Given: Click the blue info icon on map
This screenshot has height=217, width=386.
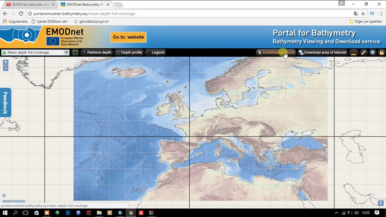Looking at the screenshot, I should [381, 203].
